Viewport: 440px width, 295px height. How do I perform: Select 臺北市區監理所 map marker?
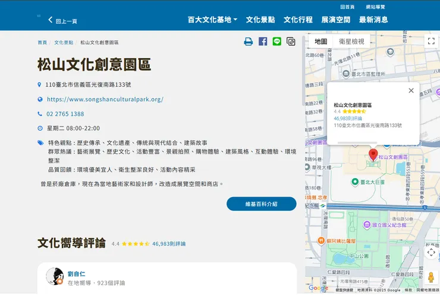(x=346, y=74)
